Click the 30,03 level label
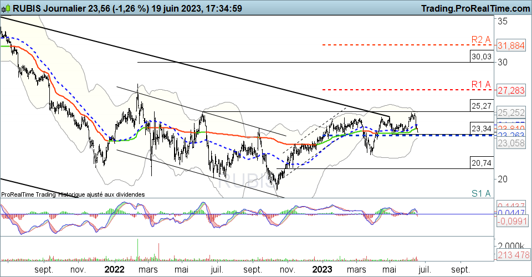The height and width of the screenshot is (277, 532). tap(482, 57)
